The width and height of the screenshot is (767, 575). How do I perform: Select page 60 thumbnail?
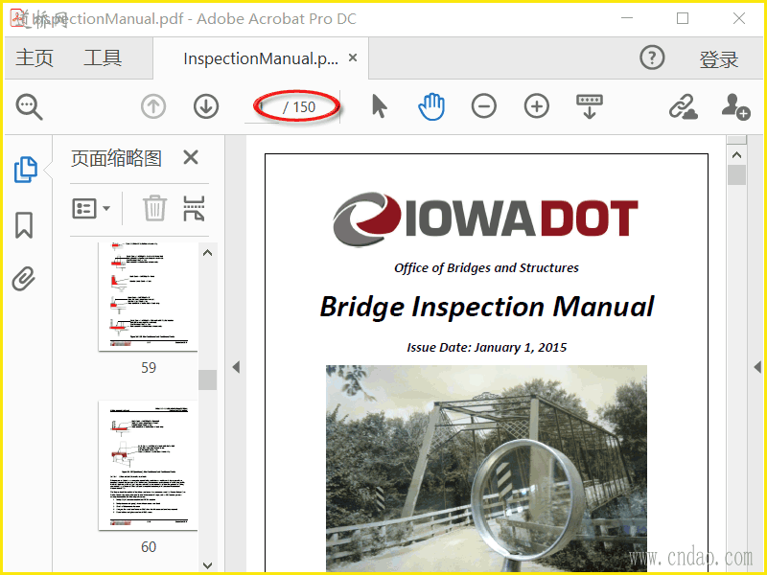(x=149, y=466)
